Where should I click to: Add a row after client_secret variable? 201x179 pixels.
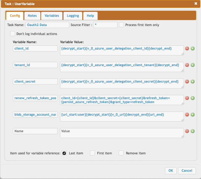193,81
